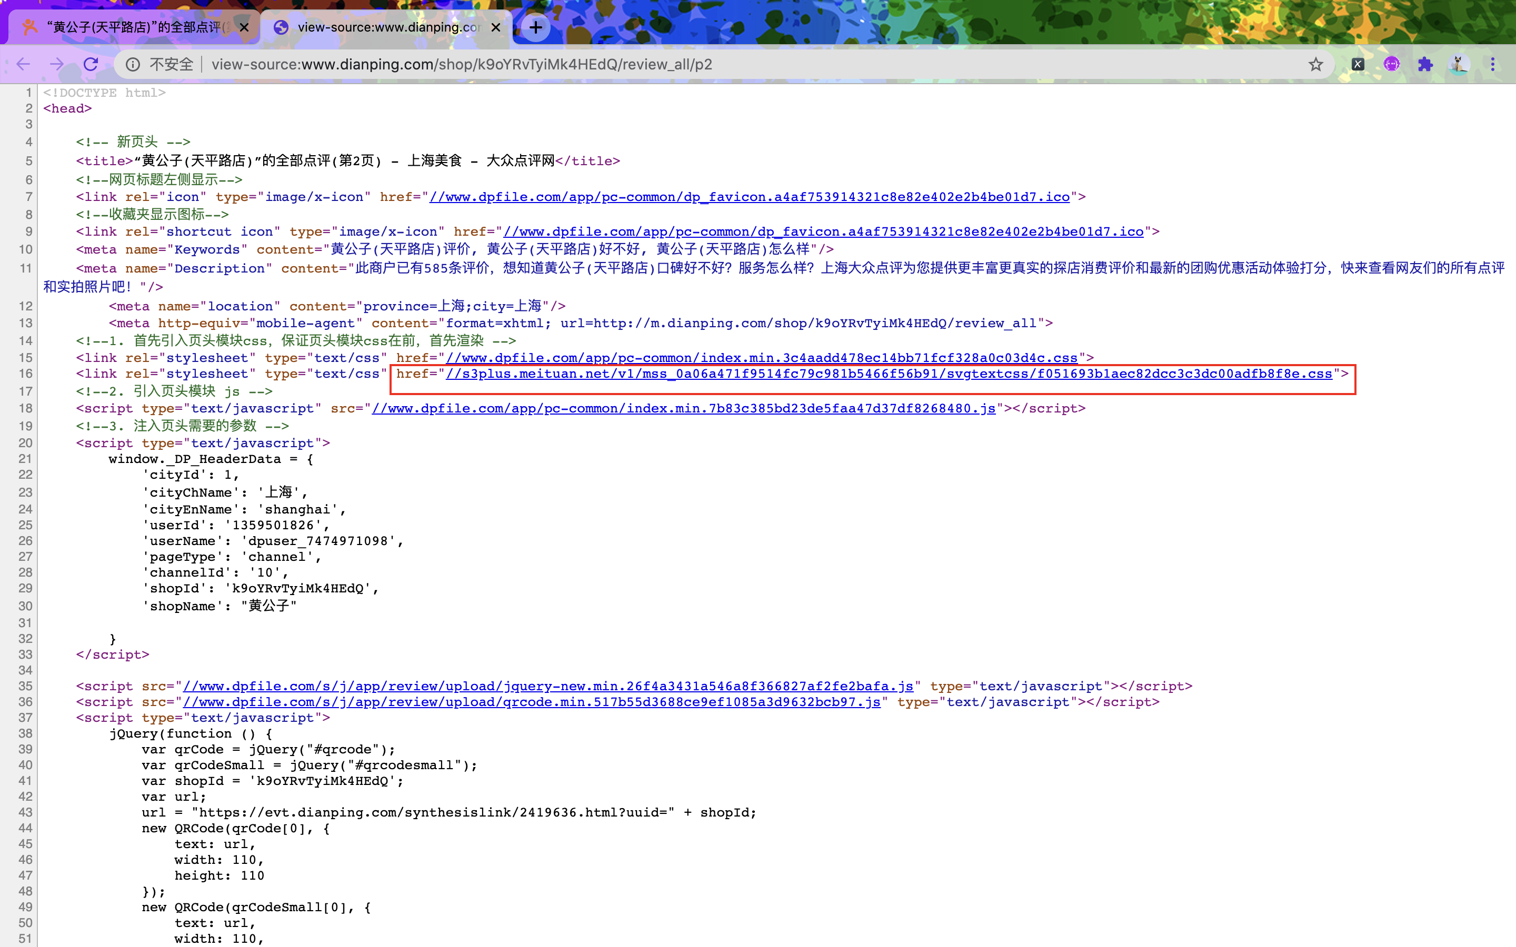Open the pc-common index.min css link

762,358
